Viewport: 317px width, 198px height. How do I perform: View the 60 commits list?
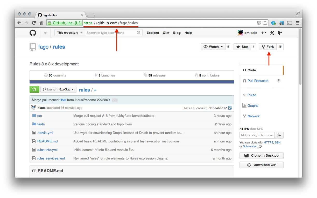pos(55,75)
